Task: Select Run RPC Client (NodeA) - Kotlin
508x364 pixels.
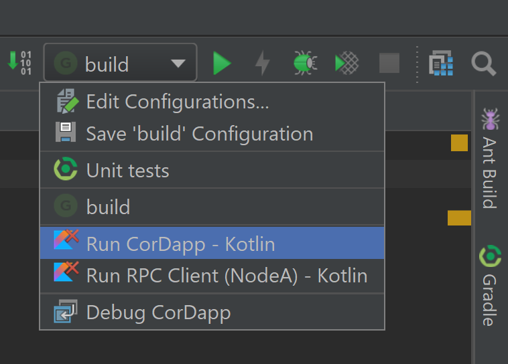Action: click(212, 276)
